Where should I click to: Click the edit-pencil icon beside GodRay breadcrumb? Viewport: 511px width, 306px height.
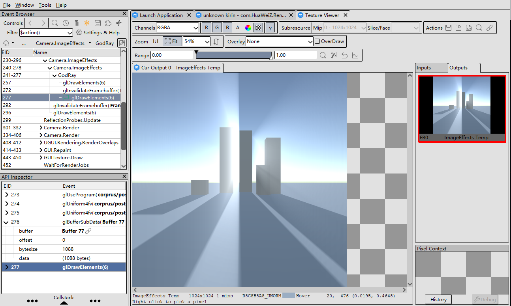pos(122,43)
